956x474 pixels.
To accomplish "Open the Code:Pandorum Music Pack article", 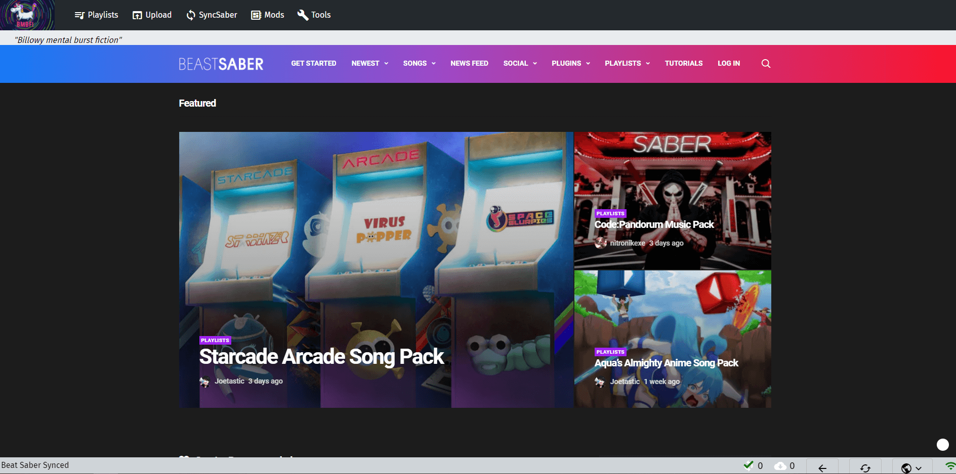I will click(654, 224).
